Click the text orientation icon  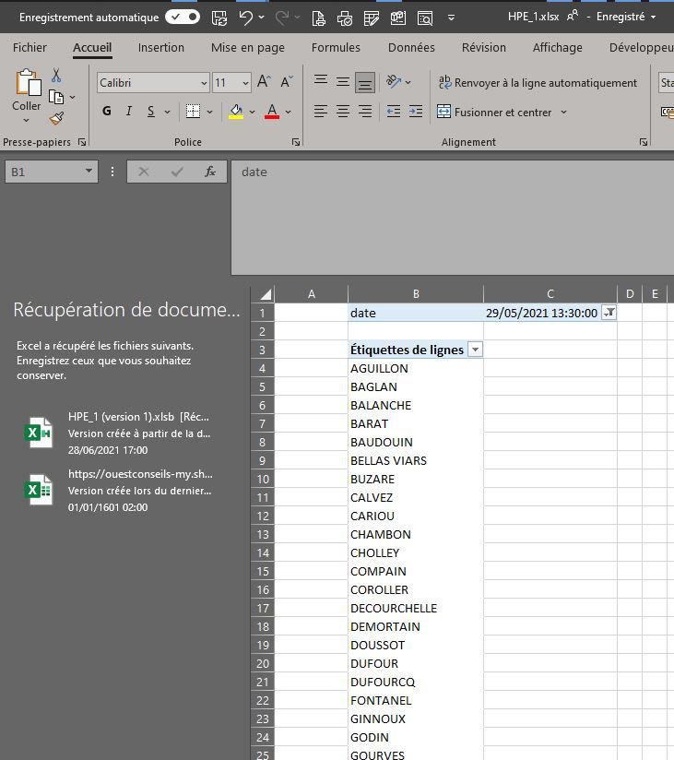tap(394, 81)
